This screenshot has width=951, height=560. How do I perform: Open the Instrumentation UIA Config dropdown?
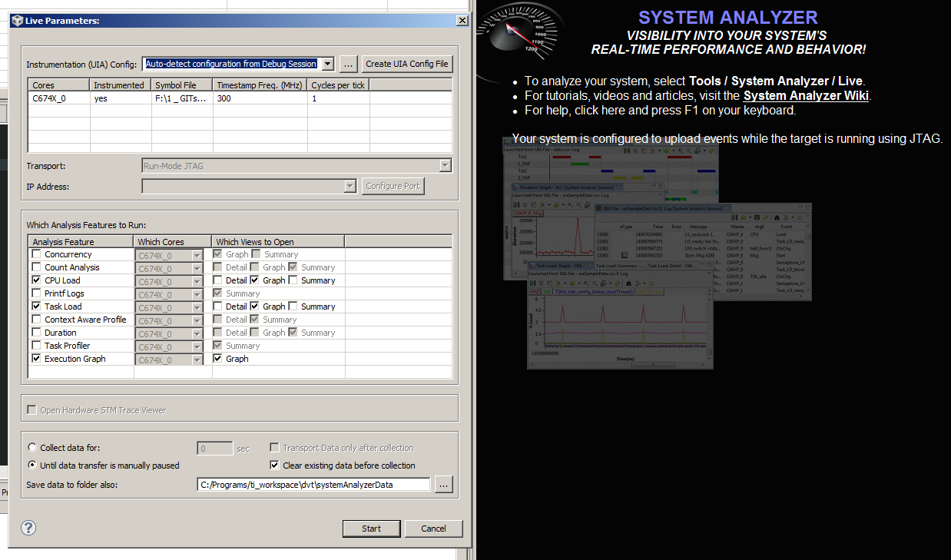click(328, 64)
